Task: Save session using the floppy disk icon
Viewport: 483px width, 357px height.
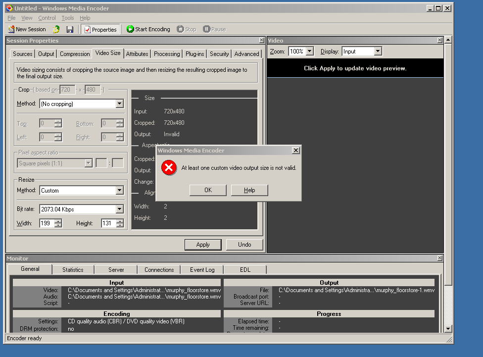Action: point(70,29)
